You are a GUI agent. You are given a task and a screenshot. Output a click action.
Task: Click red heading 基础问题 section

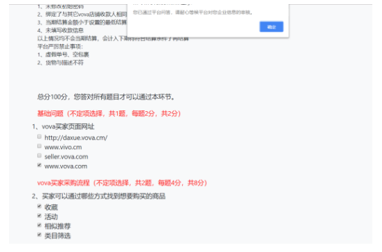(x=109, y=113)
